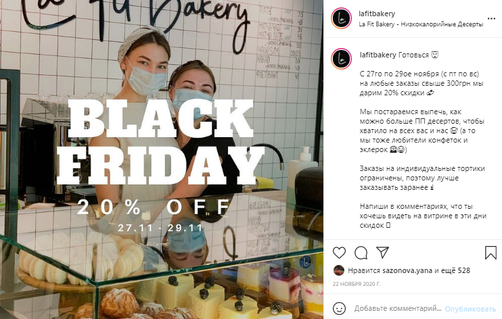Click the 20% OFF text on image

(154, 207)
